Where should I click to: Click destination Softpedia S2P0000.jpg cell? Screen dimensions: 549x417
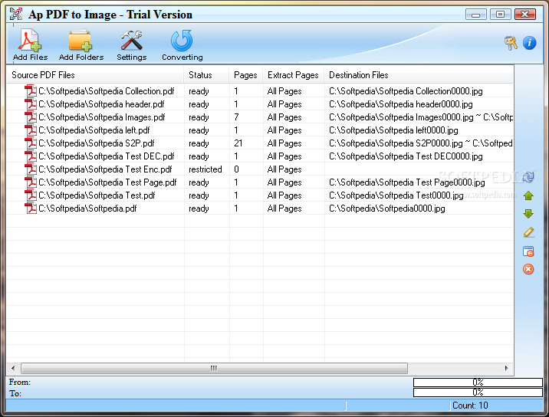tap(420, 143)
